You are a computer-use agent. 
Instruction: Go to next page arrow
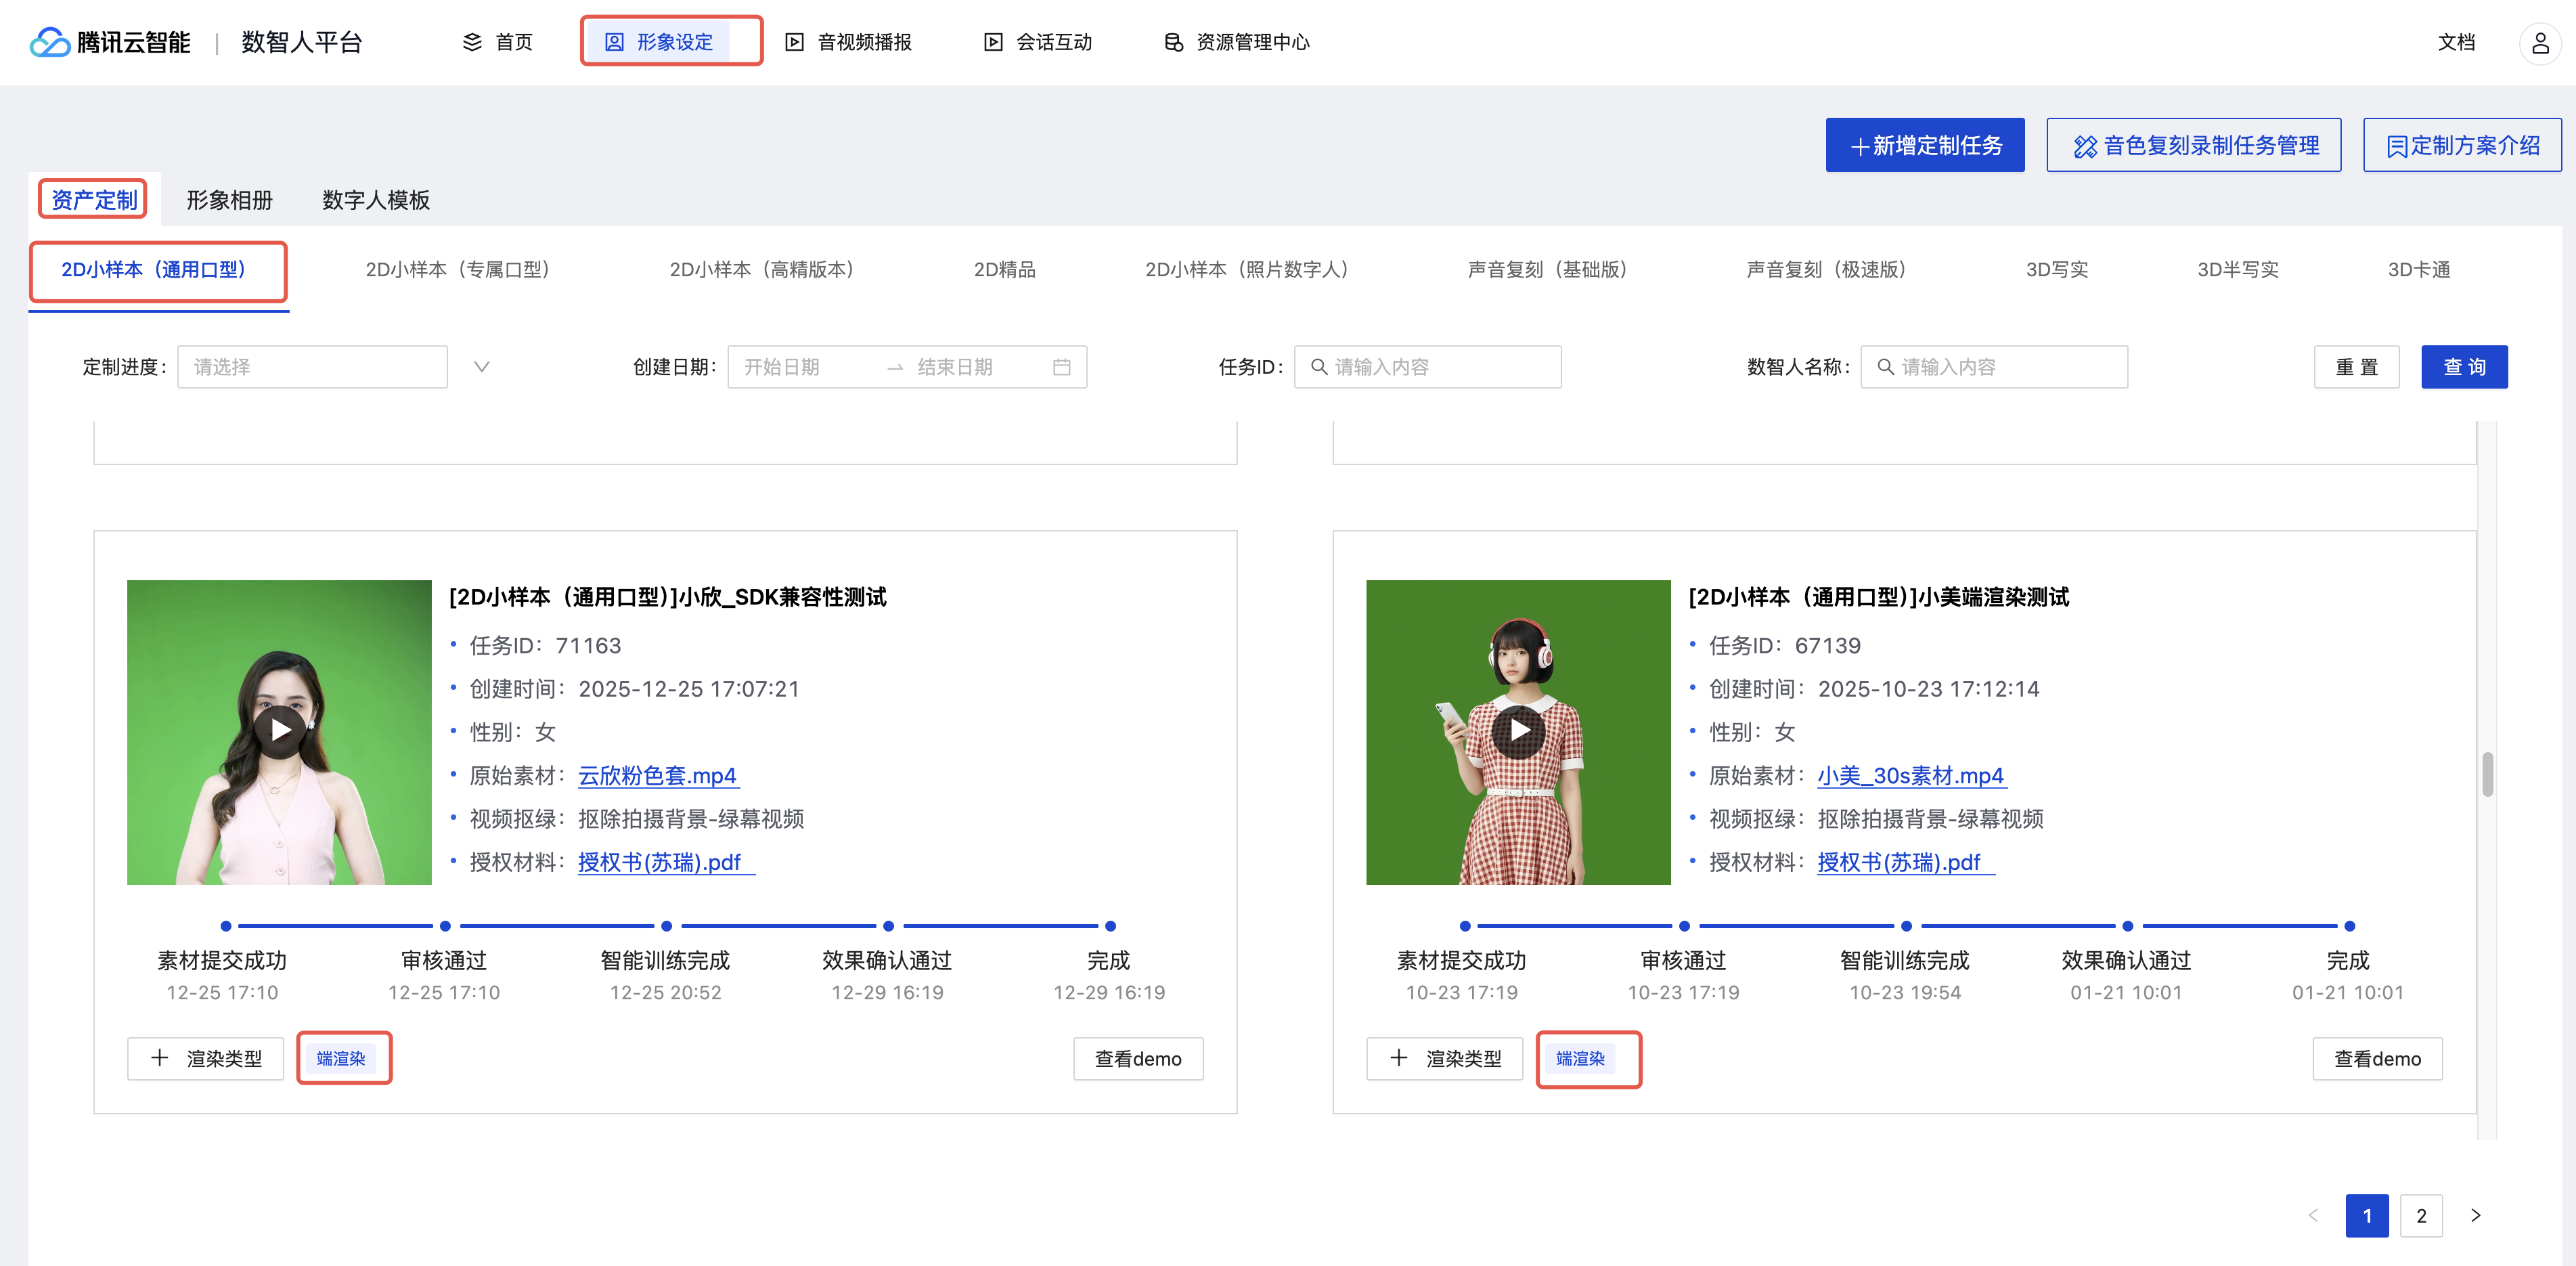click(2475, 1215)
